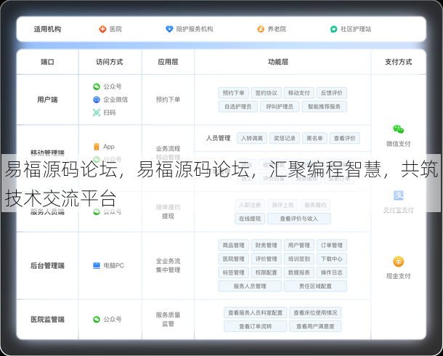Click the 人员管理 label

[x=218, y=138]
